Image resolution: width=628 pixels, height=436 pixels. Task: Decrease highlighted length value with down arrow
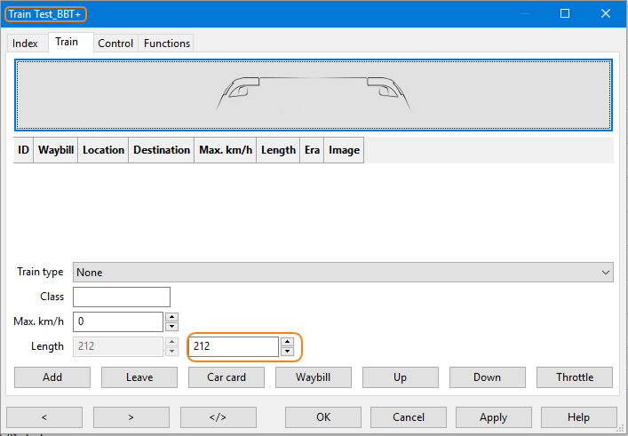pos(287,351)
